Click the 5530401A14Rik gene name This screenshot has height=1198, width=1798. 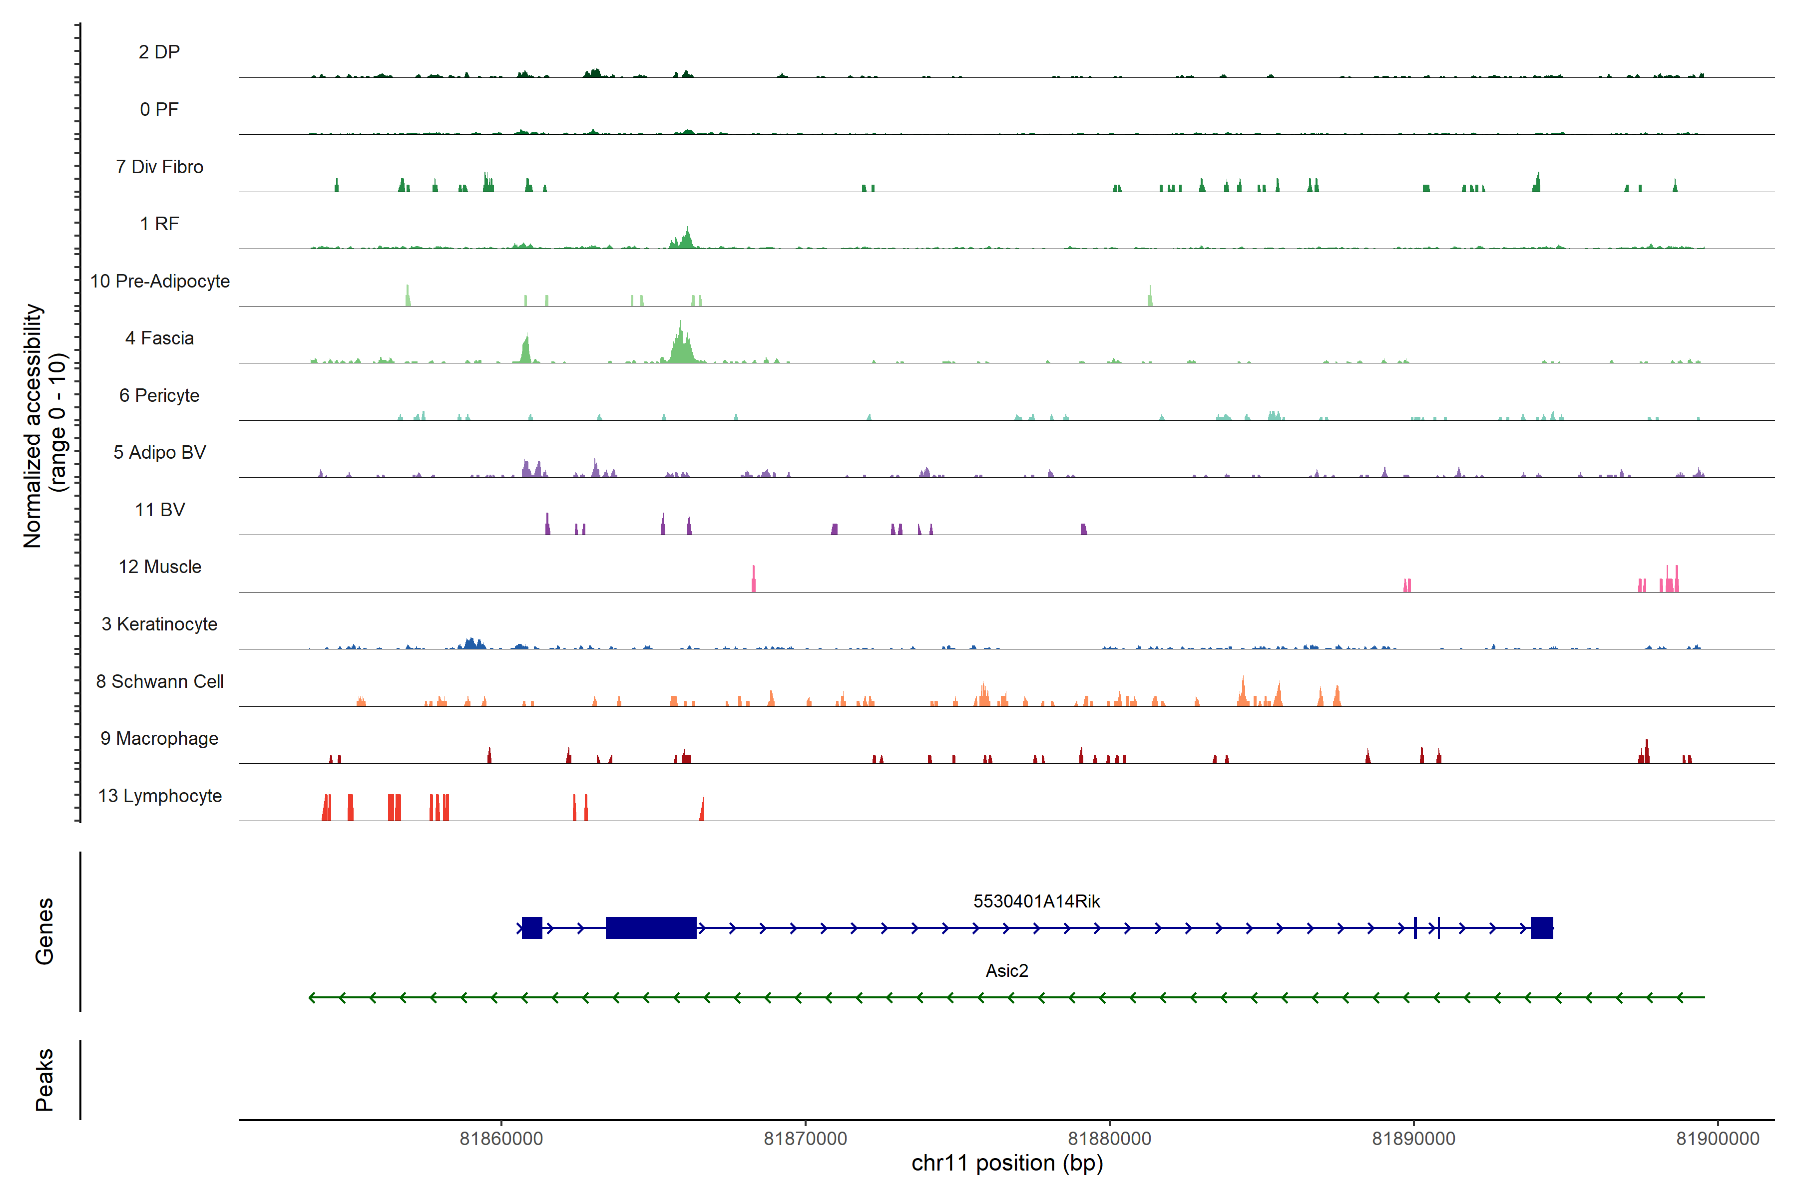click(x=1036, y=901)
